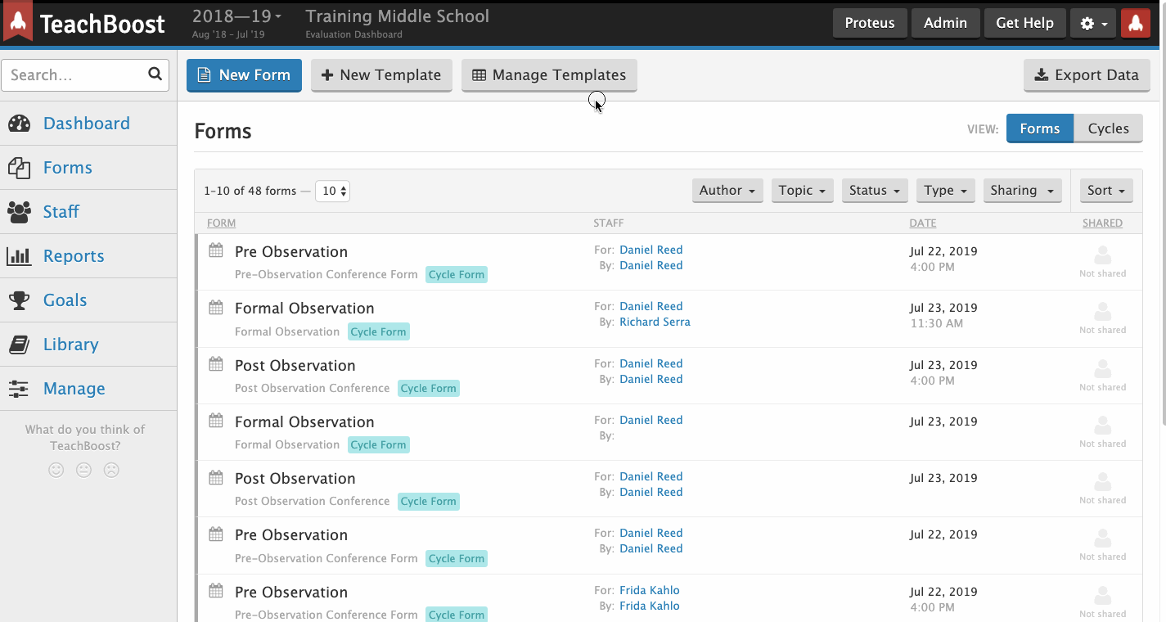Screen dimensions: 1166x622
Task: Click the TeachBoost rocket logo
Action: point(18,22)
